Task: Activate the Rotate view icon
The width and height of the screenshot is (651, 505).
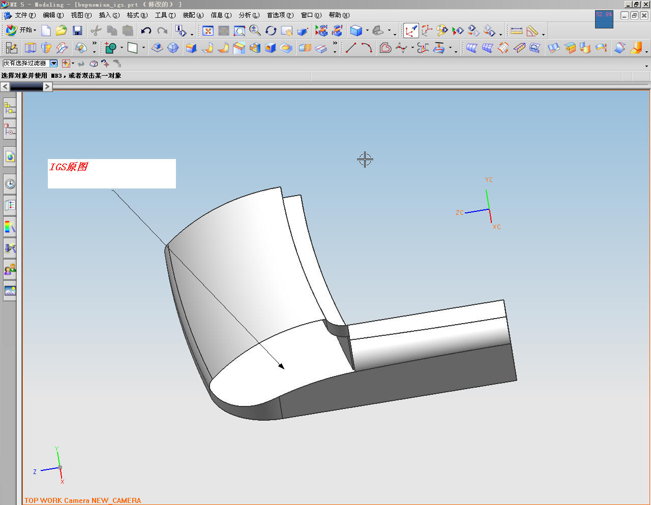Action: point(271,31)
